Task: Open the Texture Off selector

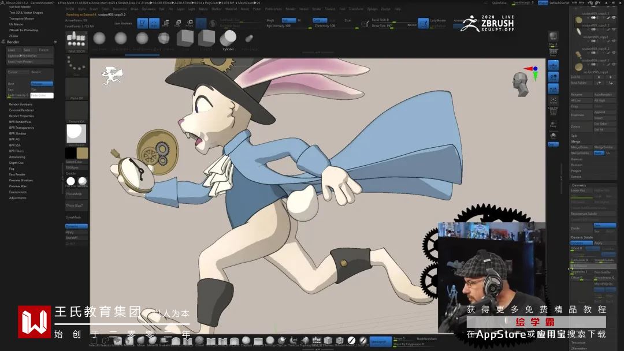Action: [x=76, y=111]
